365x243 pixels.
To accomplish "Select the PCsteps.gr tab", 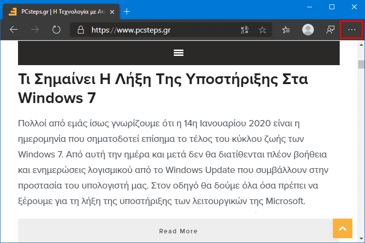I will 61,12.
